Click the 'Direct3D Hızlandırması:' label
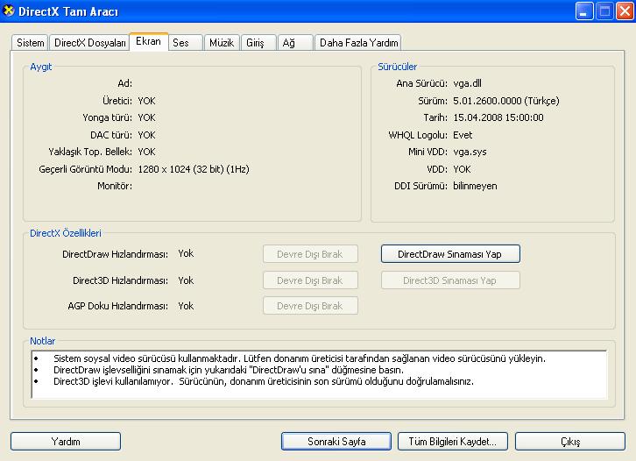This screenshot has height=461, width=636. click(121, 280)
